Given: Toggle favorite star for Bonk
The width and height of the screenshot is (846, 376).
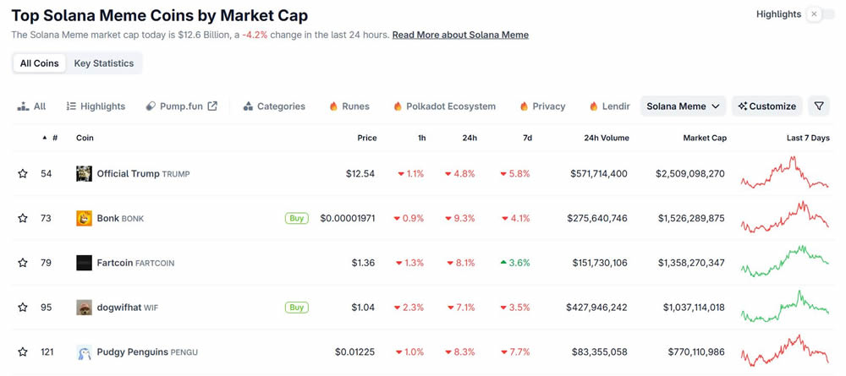Looking at the screenshot, I should [23, 218].
